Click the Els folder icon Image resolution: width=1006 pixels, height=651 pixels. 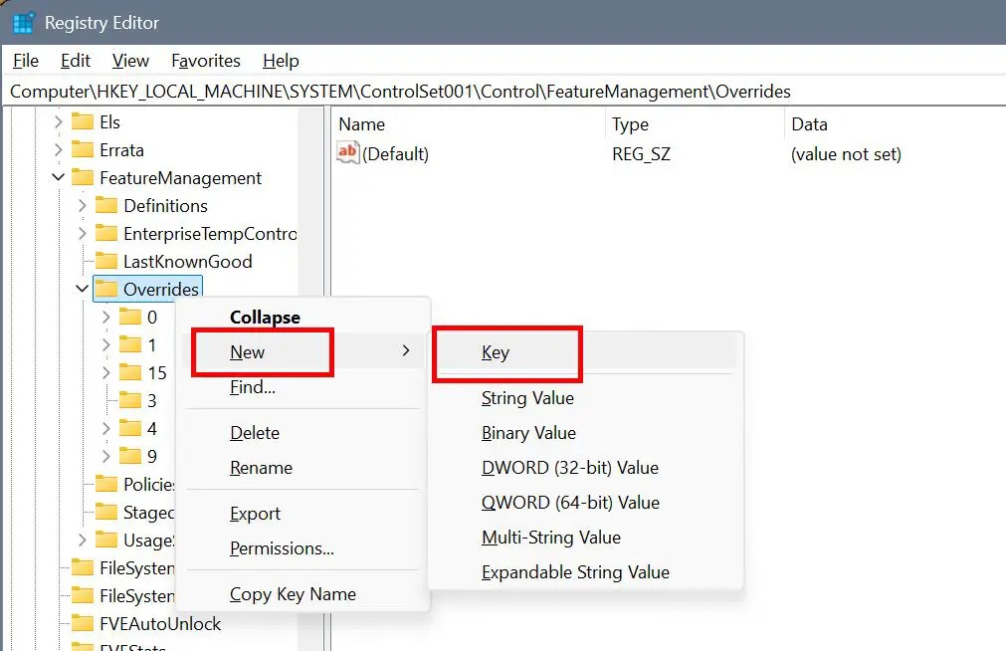coord(83,122)
